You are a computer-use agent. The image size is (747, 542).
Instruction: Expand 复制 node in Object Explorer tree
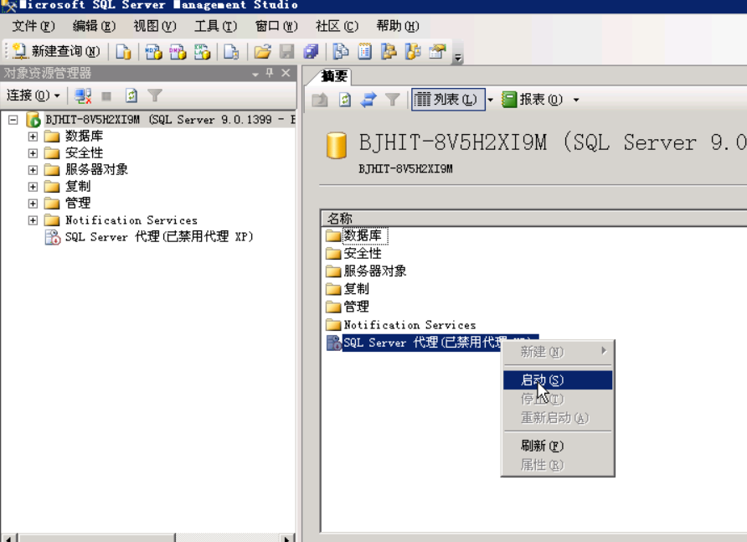(33, 187)
